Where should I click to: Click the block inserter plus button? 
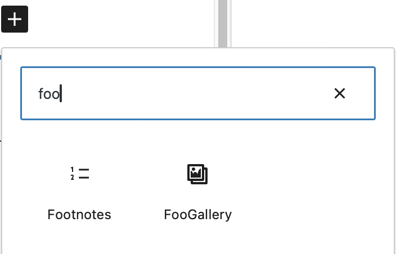pos(15,20)
